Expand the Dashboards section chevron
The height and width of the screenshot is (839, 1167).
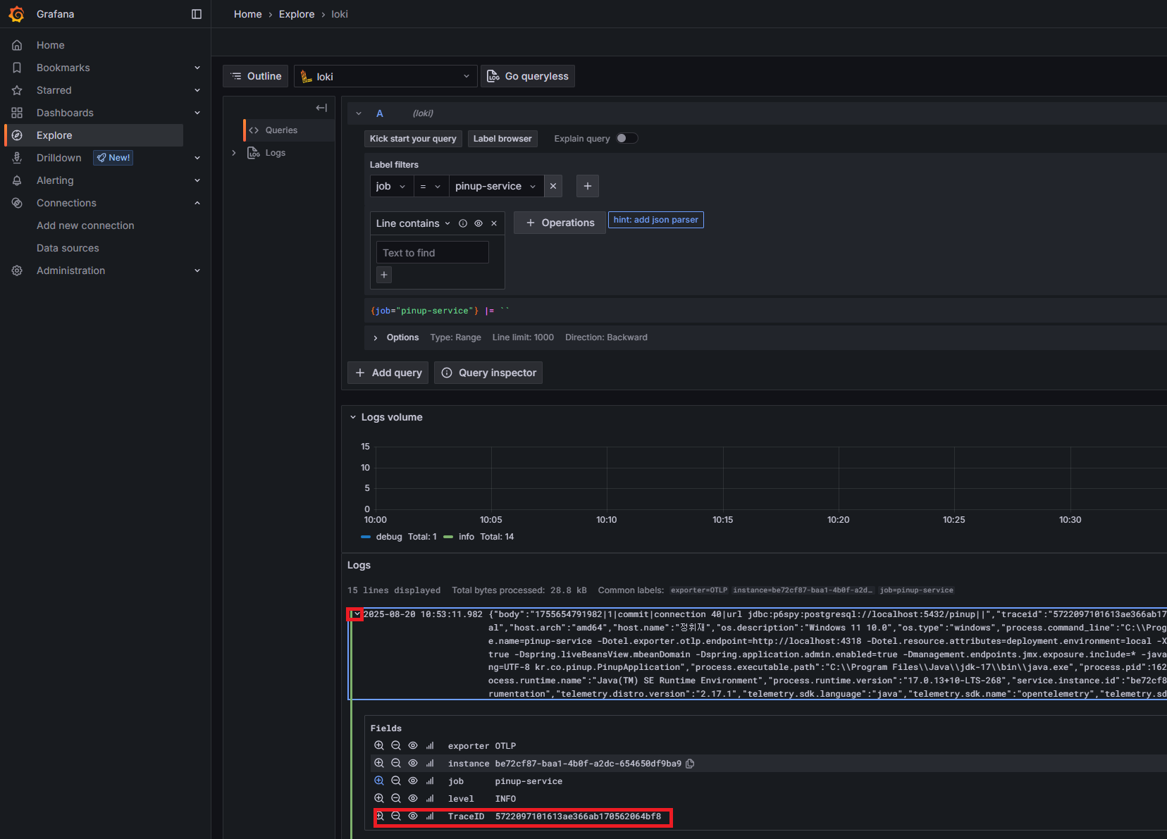pyautogui.click(x=197, y=113)
